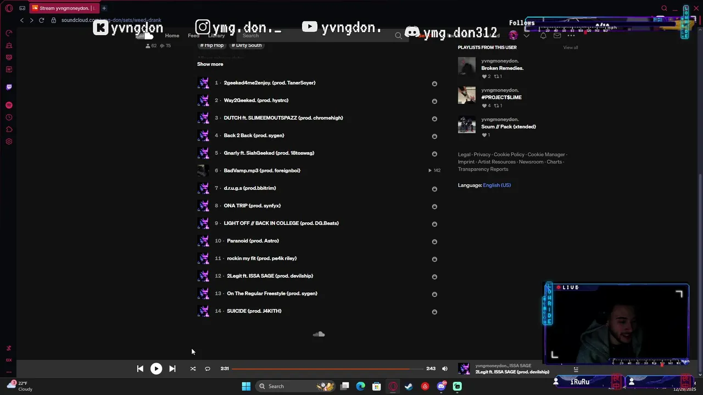The width and height of the screenshot is (703, 395).
Task: Open SoundCloud messages envelope
Action: tap(557, 36)
